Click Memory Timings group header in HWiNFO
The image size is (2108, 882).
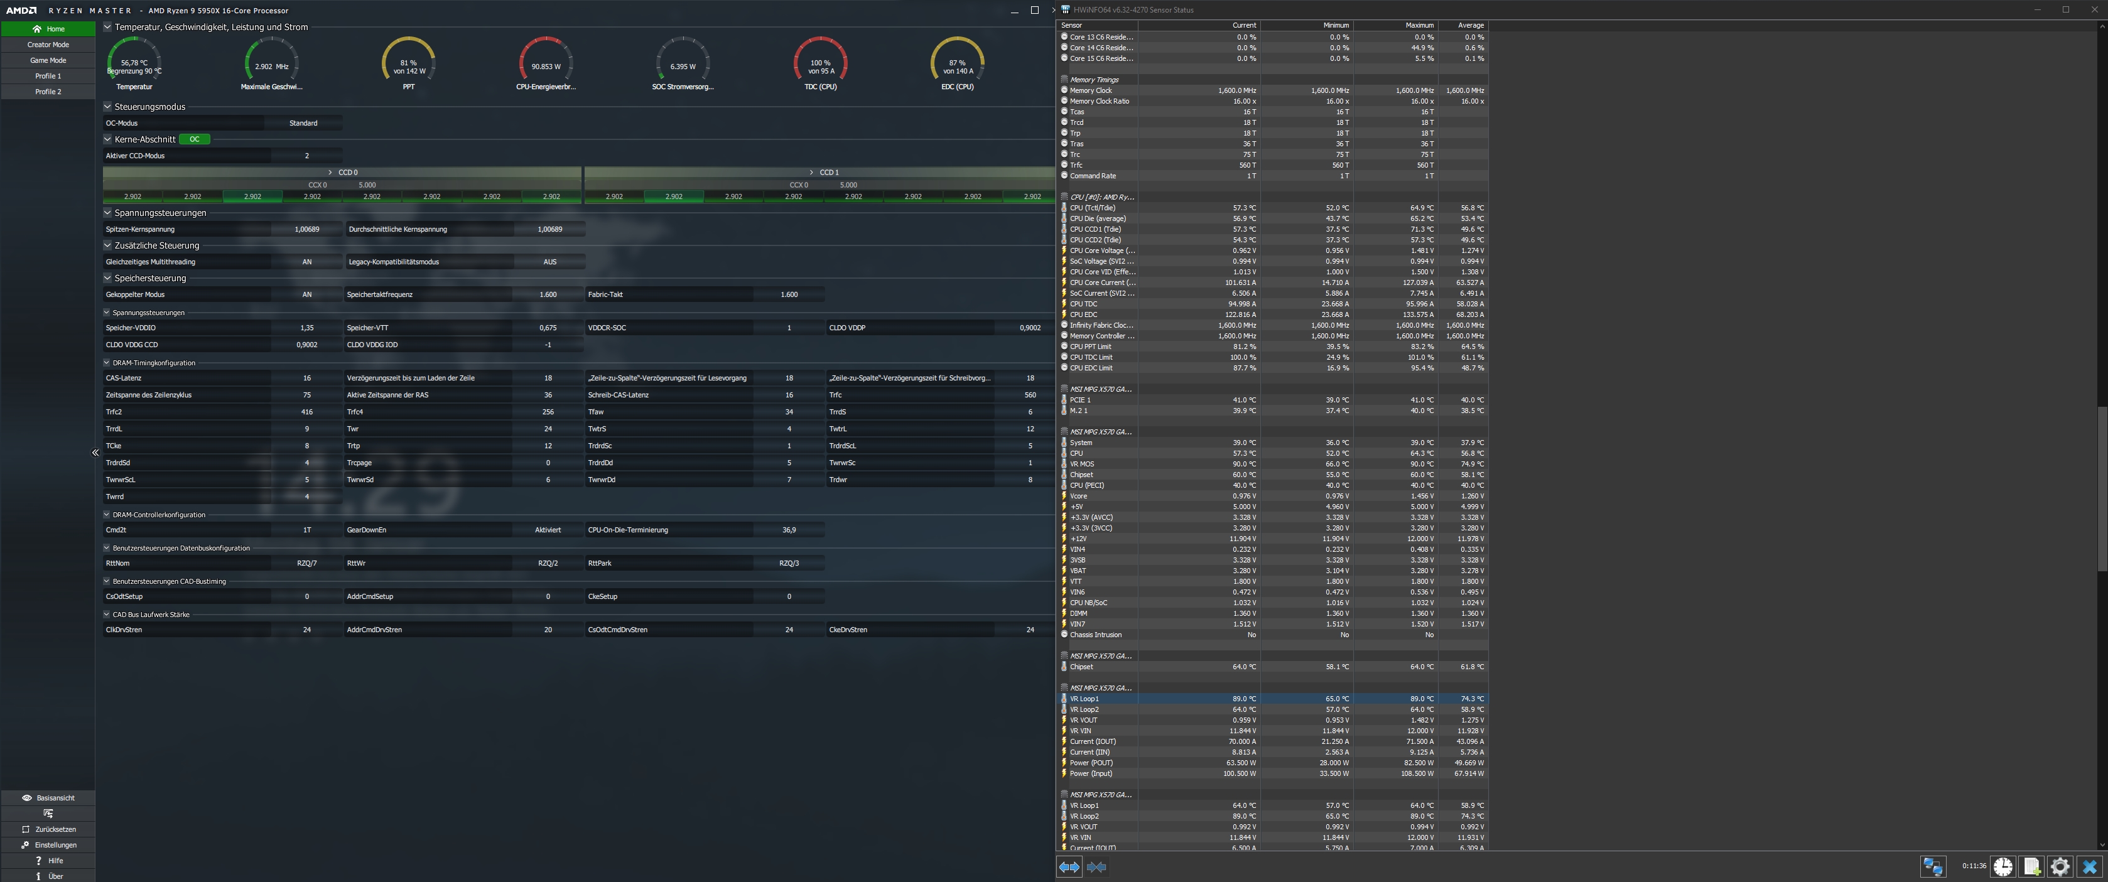(x=1272, y=80)
